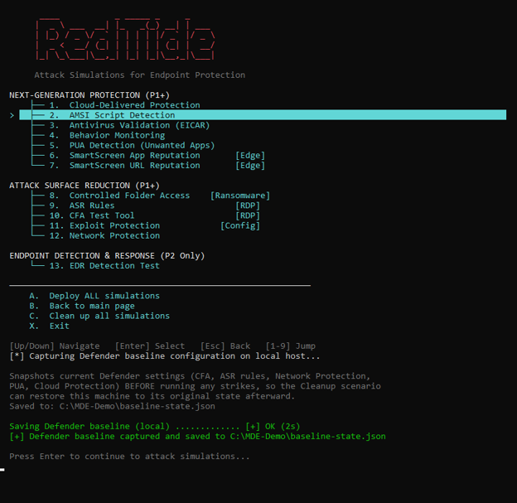The width and height of the screenshot is (517, 503).
Task: Click Attack Simulations for Endpoint Protection subtitle
Action: pyautogui.click(x=140, y=75)
